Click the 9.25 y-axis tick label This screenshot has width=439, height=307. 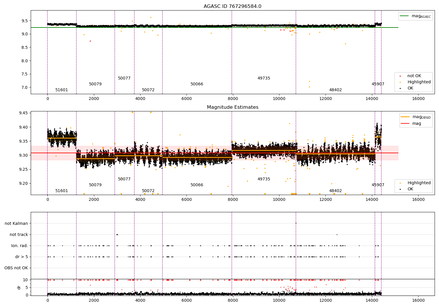coord(23,170)
